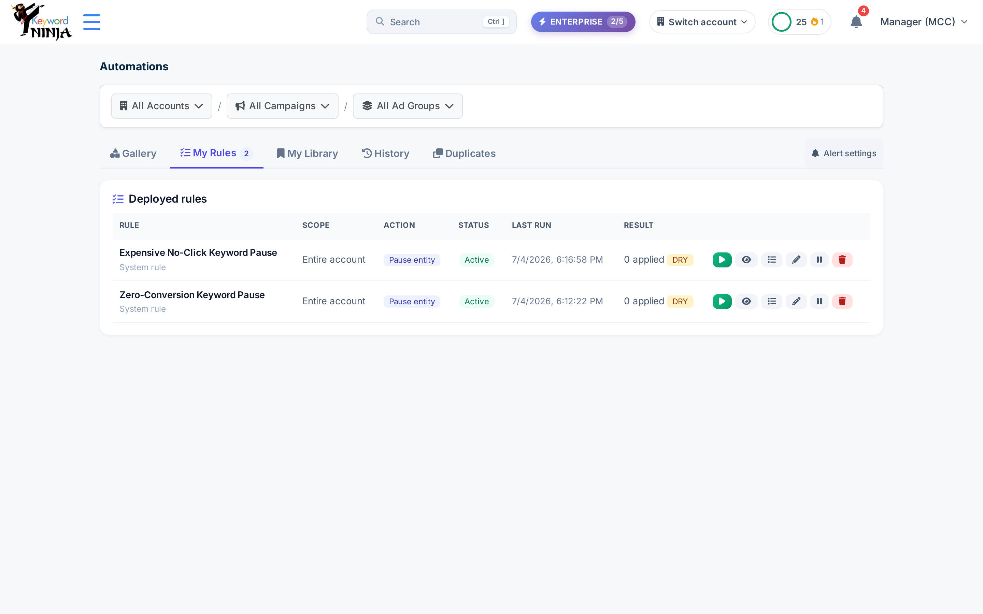
Task: Click DRY badge in Expensive No-Click row
Action: (680, 260)
